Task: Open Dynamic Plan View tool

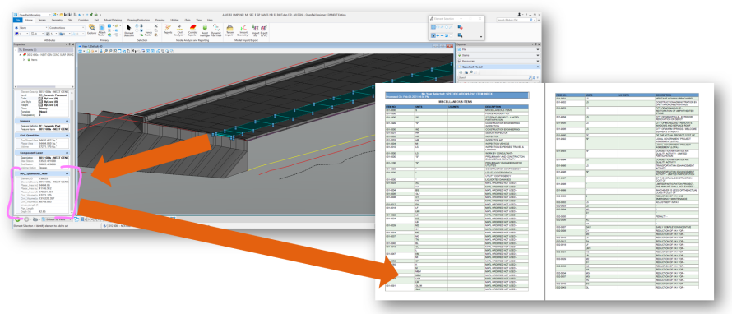Action: (x=216, y=30)
